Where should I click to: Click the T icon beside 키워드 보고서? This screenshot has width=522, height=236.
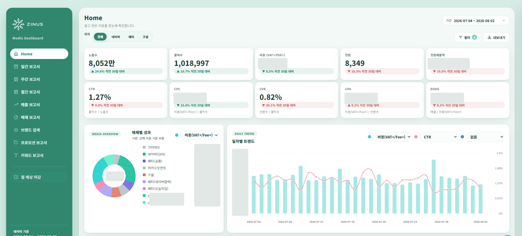[16, 155]
